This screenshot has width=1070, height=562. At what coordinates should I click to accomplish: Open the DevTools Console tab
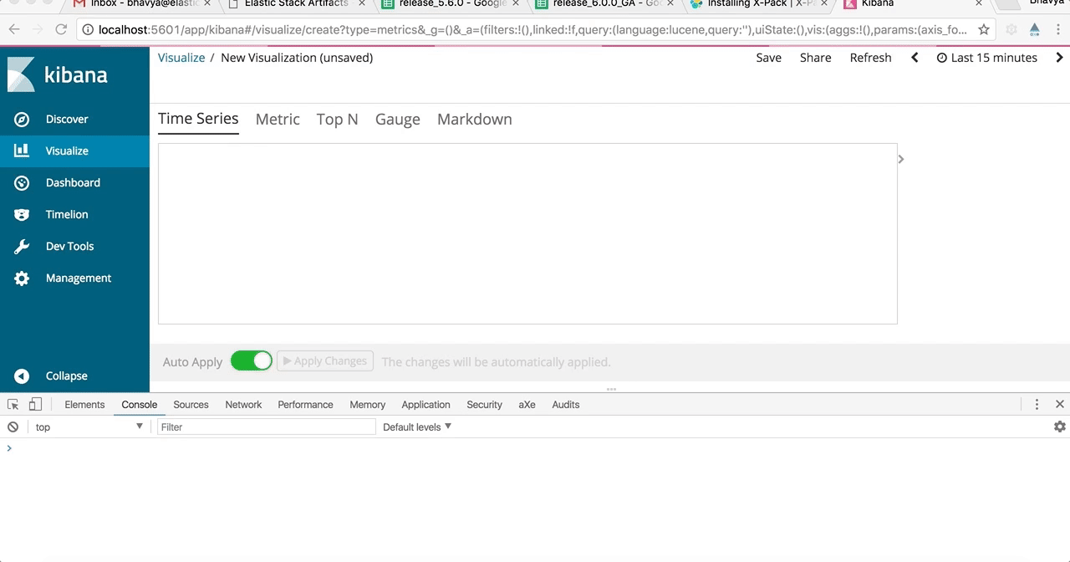pos(140,405)
